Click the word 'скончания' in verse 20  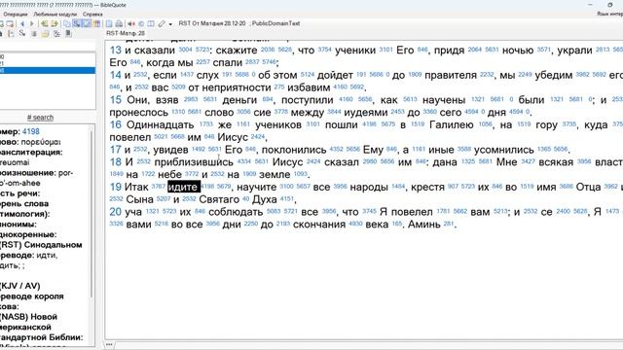point(320,225)
